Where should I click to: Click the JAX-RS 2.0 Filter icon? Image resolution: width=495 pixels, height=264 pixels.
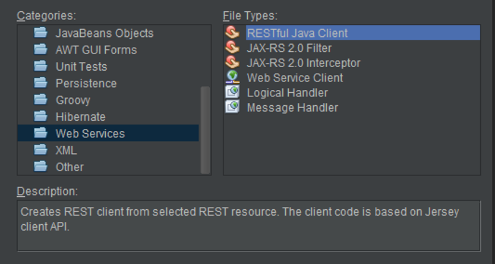232,48
